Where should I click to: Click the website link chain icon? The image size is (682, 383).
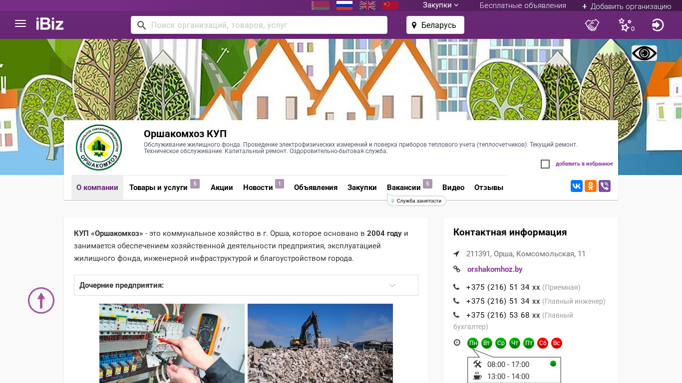click(x=456, y=269)
